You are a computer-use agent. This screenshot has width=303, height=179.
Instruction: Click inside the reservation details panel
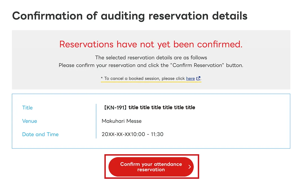151,121
